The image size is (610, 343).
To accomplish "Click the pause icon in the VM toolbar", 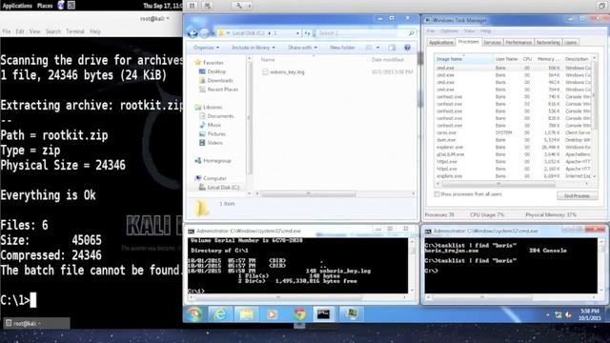I will pos(193,6).
